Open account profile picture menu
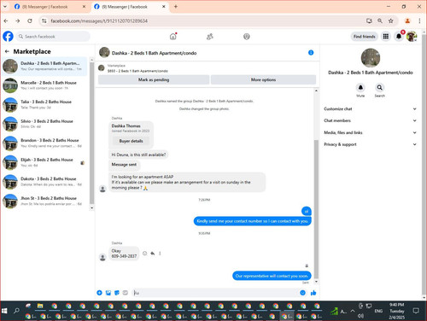 [412, 37]
